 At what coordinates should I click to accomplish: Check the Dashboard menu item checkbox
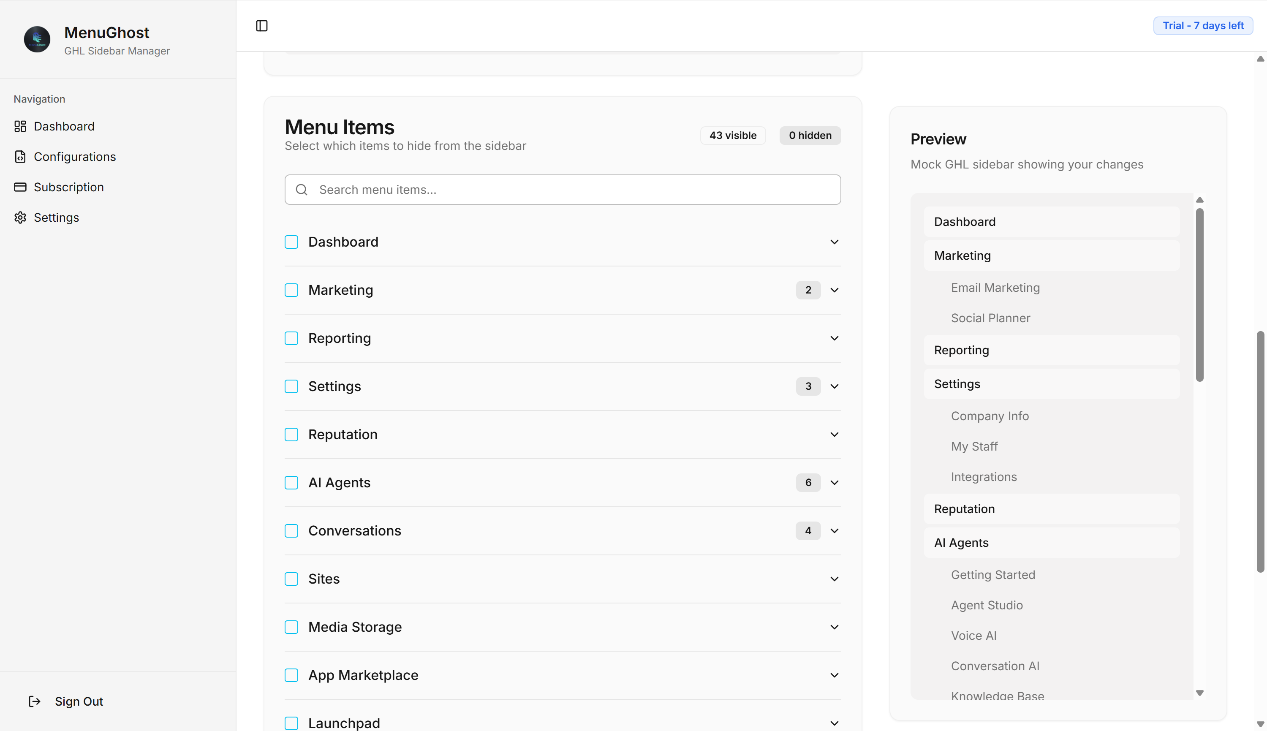(291, 242)
